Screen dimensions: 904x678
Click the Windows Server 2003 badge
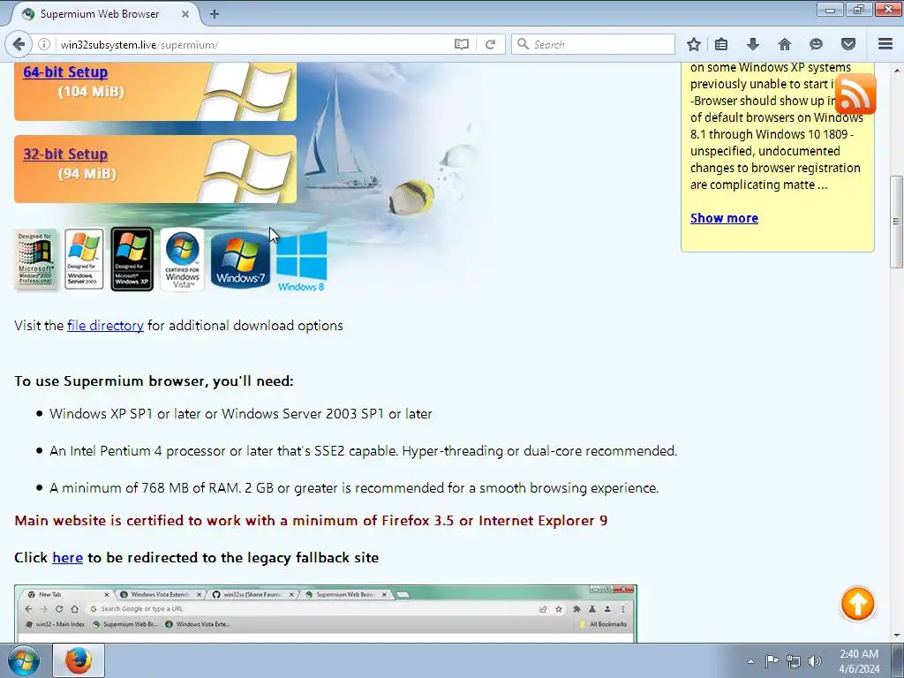[x=84, y=259]
